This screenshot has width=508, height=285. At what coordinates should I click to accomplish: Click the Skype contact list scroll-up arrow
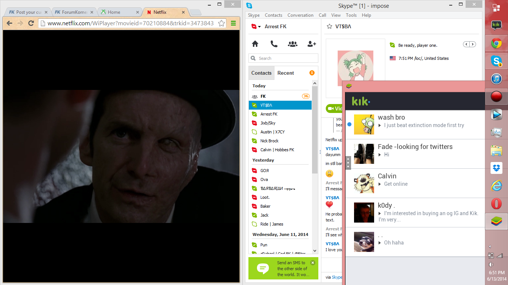315,83
